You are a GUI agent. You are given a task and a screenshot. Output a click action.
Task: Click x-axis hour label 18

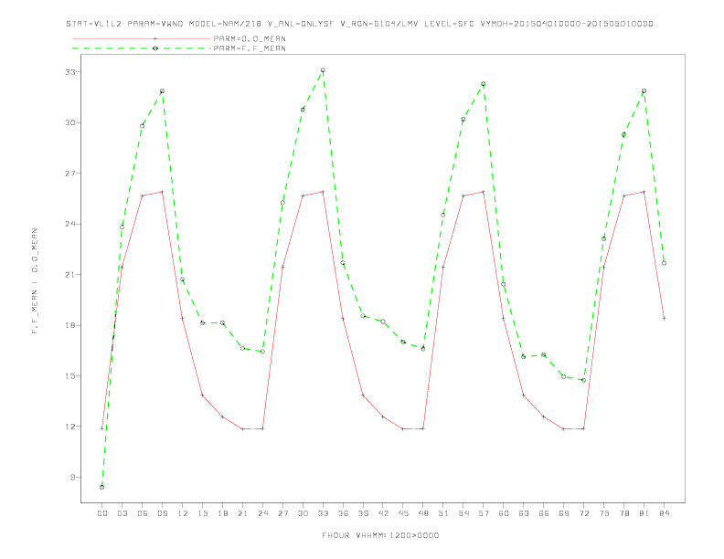tap(222, 513)
